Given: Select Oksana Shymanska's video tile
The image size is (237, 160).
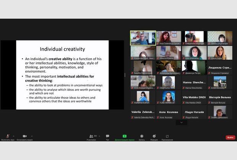Looking at the screenshot, I should tap(220, 38).
